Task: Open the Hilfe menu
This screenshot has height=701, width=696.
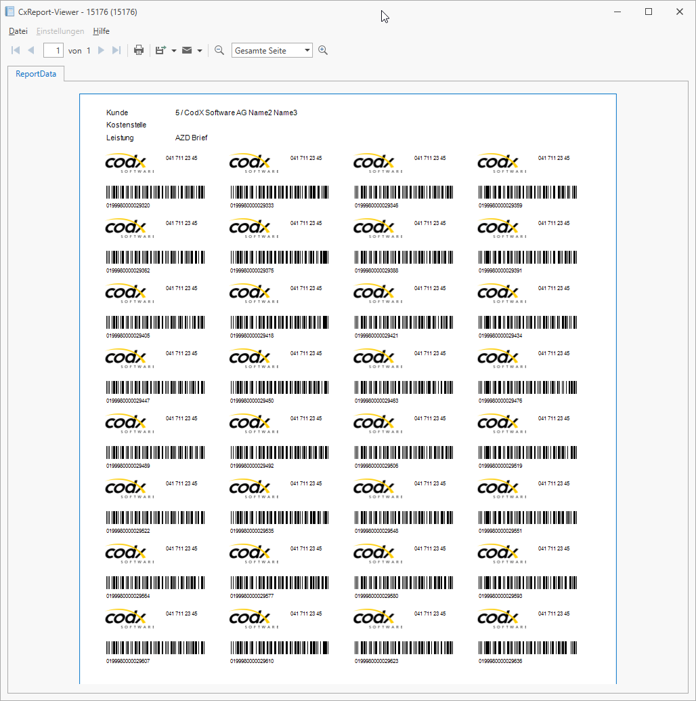Action: pyautogui.click(x=102, y=31)
